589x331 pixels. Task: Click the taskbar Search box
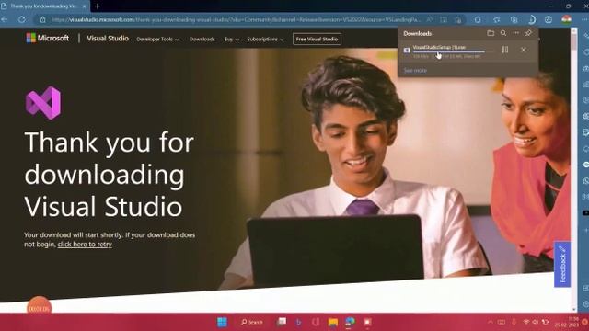click(252, 322)
